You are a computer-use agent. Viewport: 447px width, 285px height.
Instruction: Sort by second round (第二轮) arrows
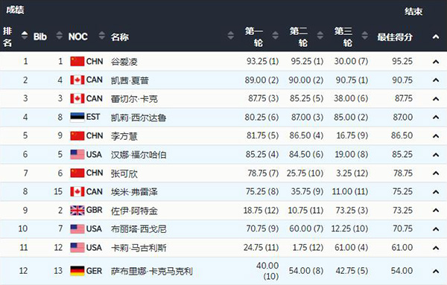[320, 36]
